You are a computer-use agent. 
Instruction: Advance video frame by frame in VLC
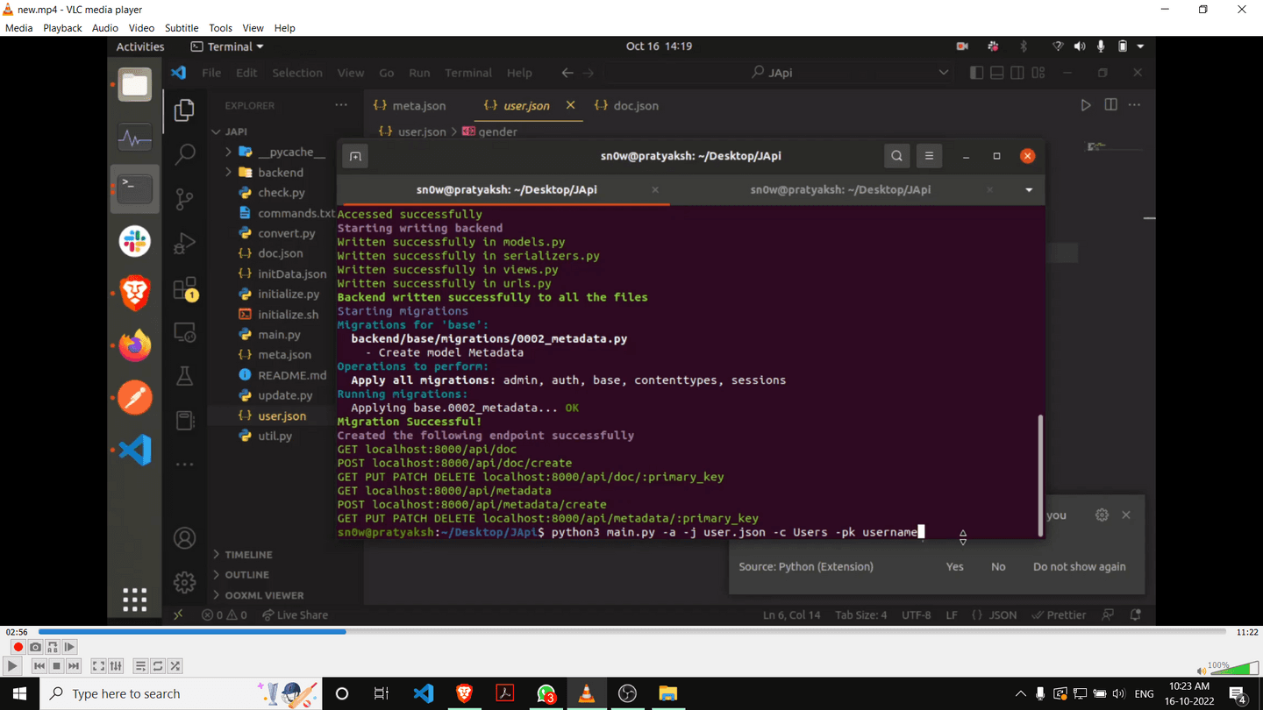69,648
